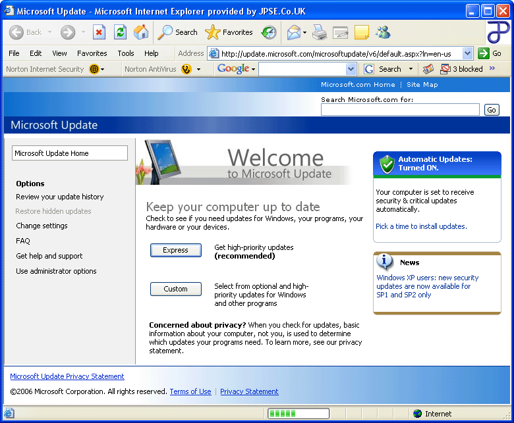
Task: Open the Tools menu
Action: (126, 53)
